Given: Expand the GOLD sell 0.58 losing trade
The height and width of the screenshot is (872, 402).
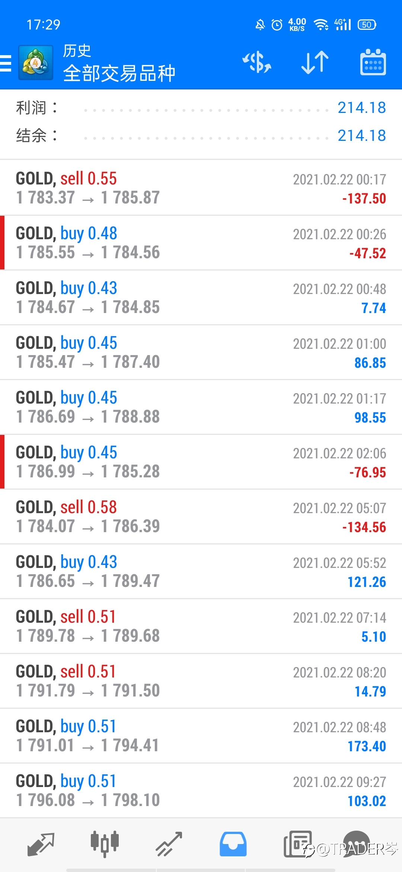Looking at the screenshot, I should (x=201, y=516).
